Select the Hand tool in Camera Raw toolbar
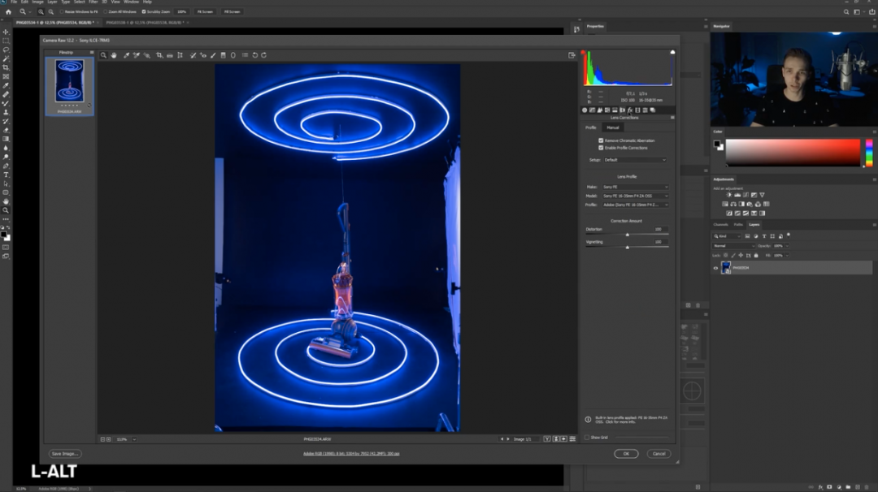The width and height of the screenshot is (878, 492). click(x=114, y=55)
